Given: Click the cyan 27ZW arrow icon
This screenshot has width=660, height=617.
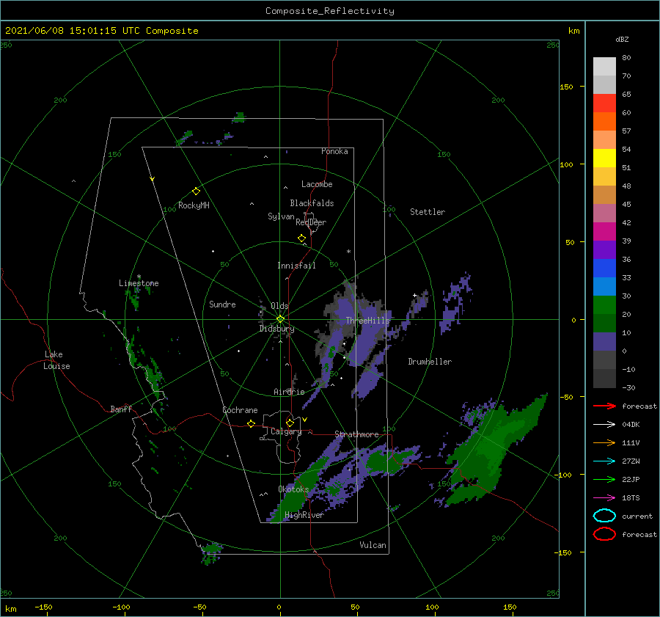Looking at the screenshot, I should tap(604, 461).
